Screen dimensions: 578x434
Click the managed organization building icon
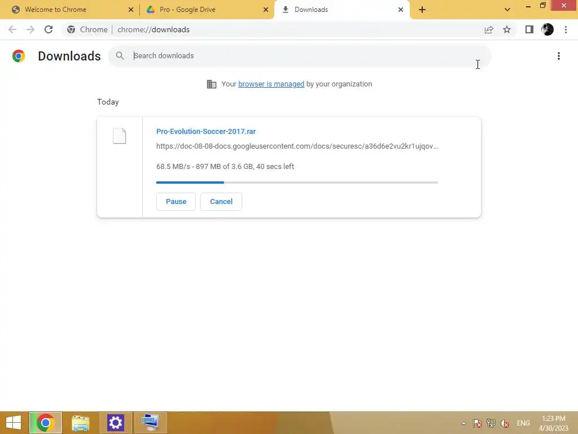click(212, 84)
